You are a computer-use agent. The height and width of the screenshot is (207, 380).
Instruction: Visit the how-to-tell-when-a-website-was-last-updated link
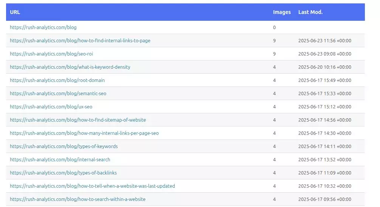tap(92, 186)
